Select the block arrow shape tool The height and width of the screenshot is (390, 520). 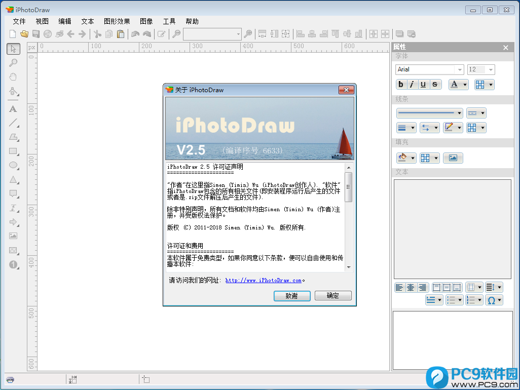click(13, 222)
